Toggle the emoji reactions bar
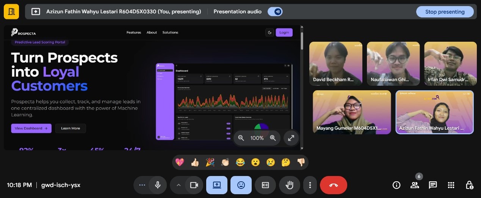481x198 pixels. (x=241, y=185)
